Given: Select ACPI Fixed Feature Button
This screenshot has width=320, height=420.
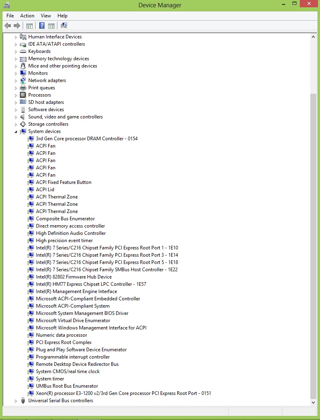Looking at the screenshot, I should pyautogui.click(x=64, y=182).
